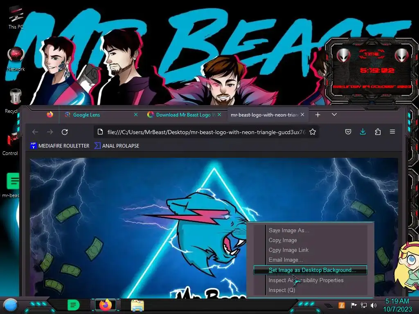Close the Download Mr Beast Logo tab
Image resolution: width=419 pixels, height=314 pixels.
pos(219,114)
